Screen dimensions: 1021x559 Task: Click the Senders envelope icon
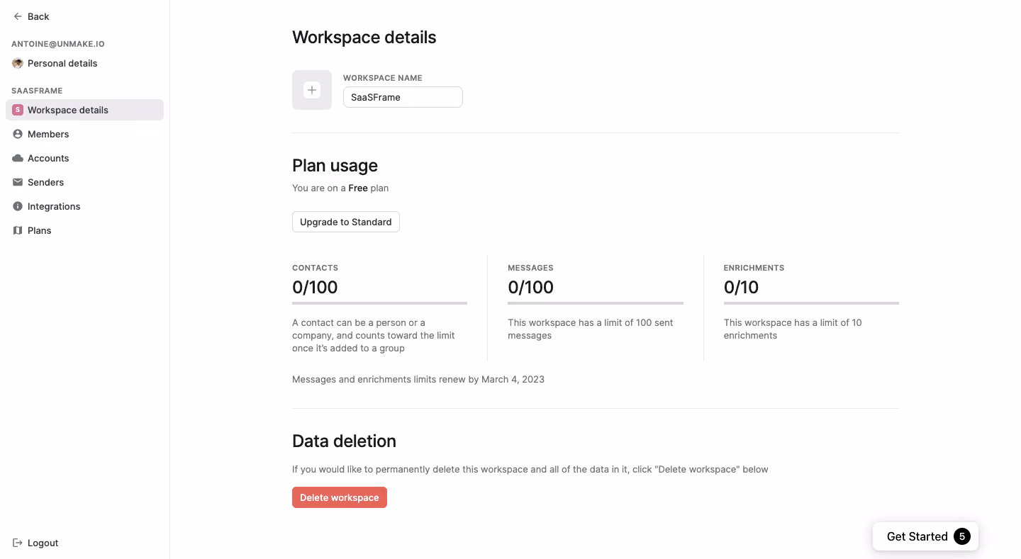(x=18, y=182)
